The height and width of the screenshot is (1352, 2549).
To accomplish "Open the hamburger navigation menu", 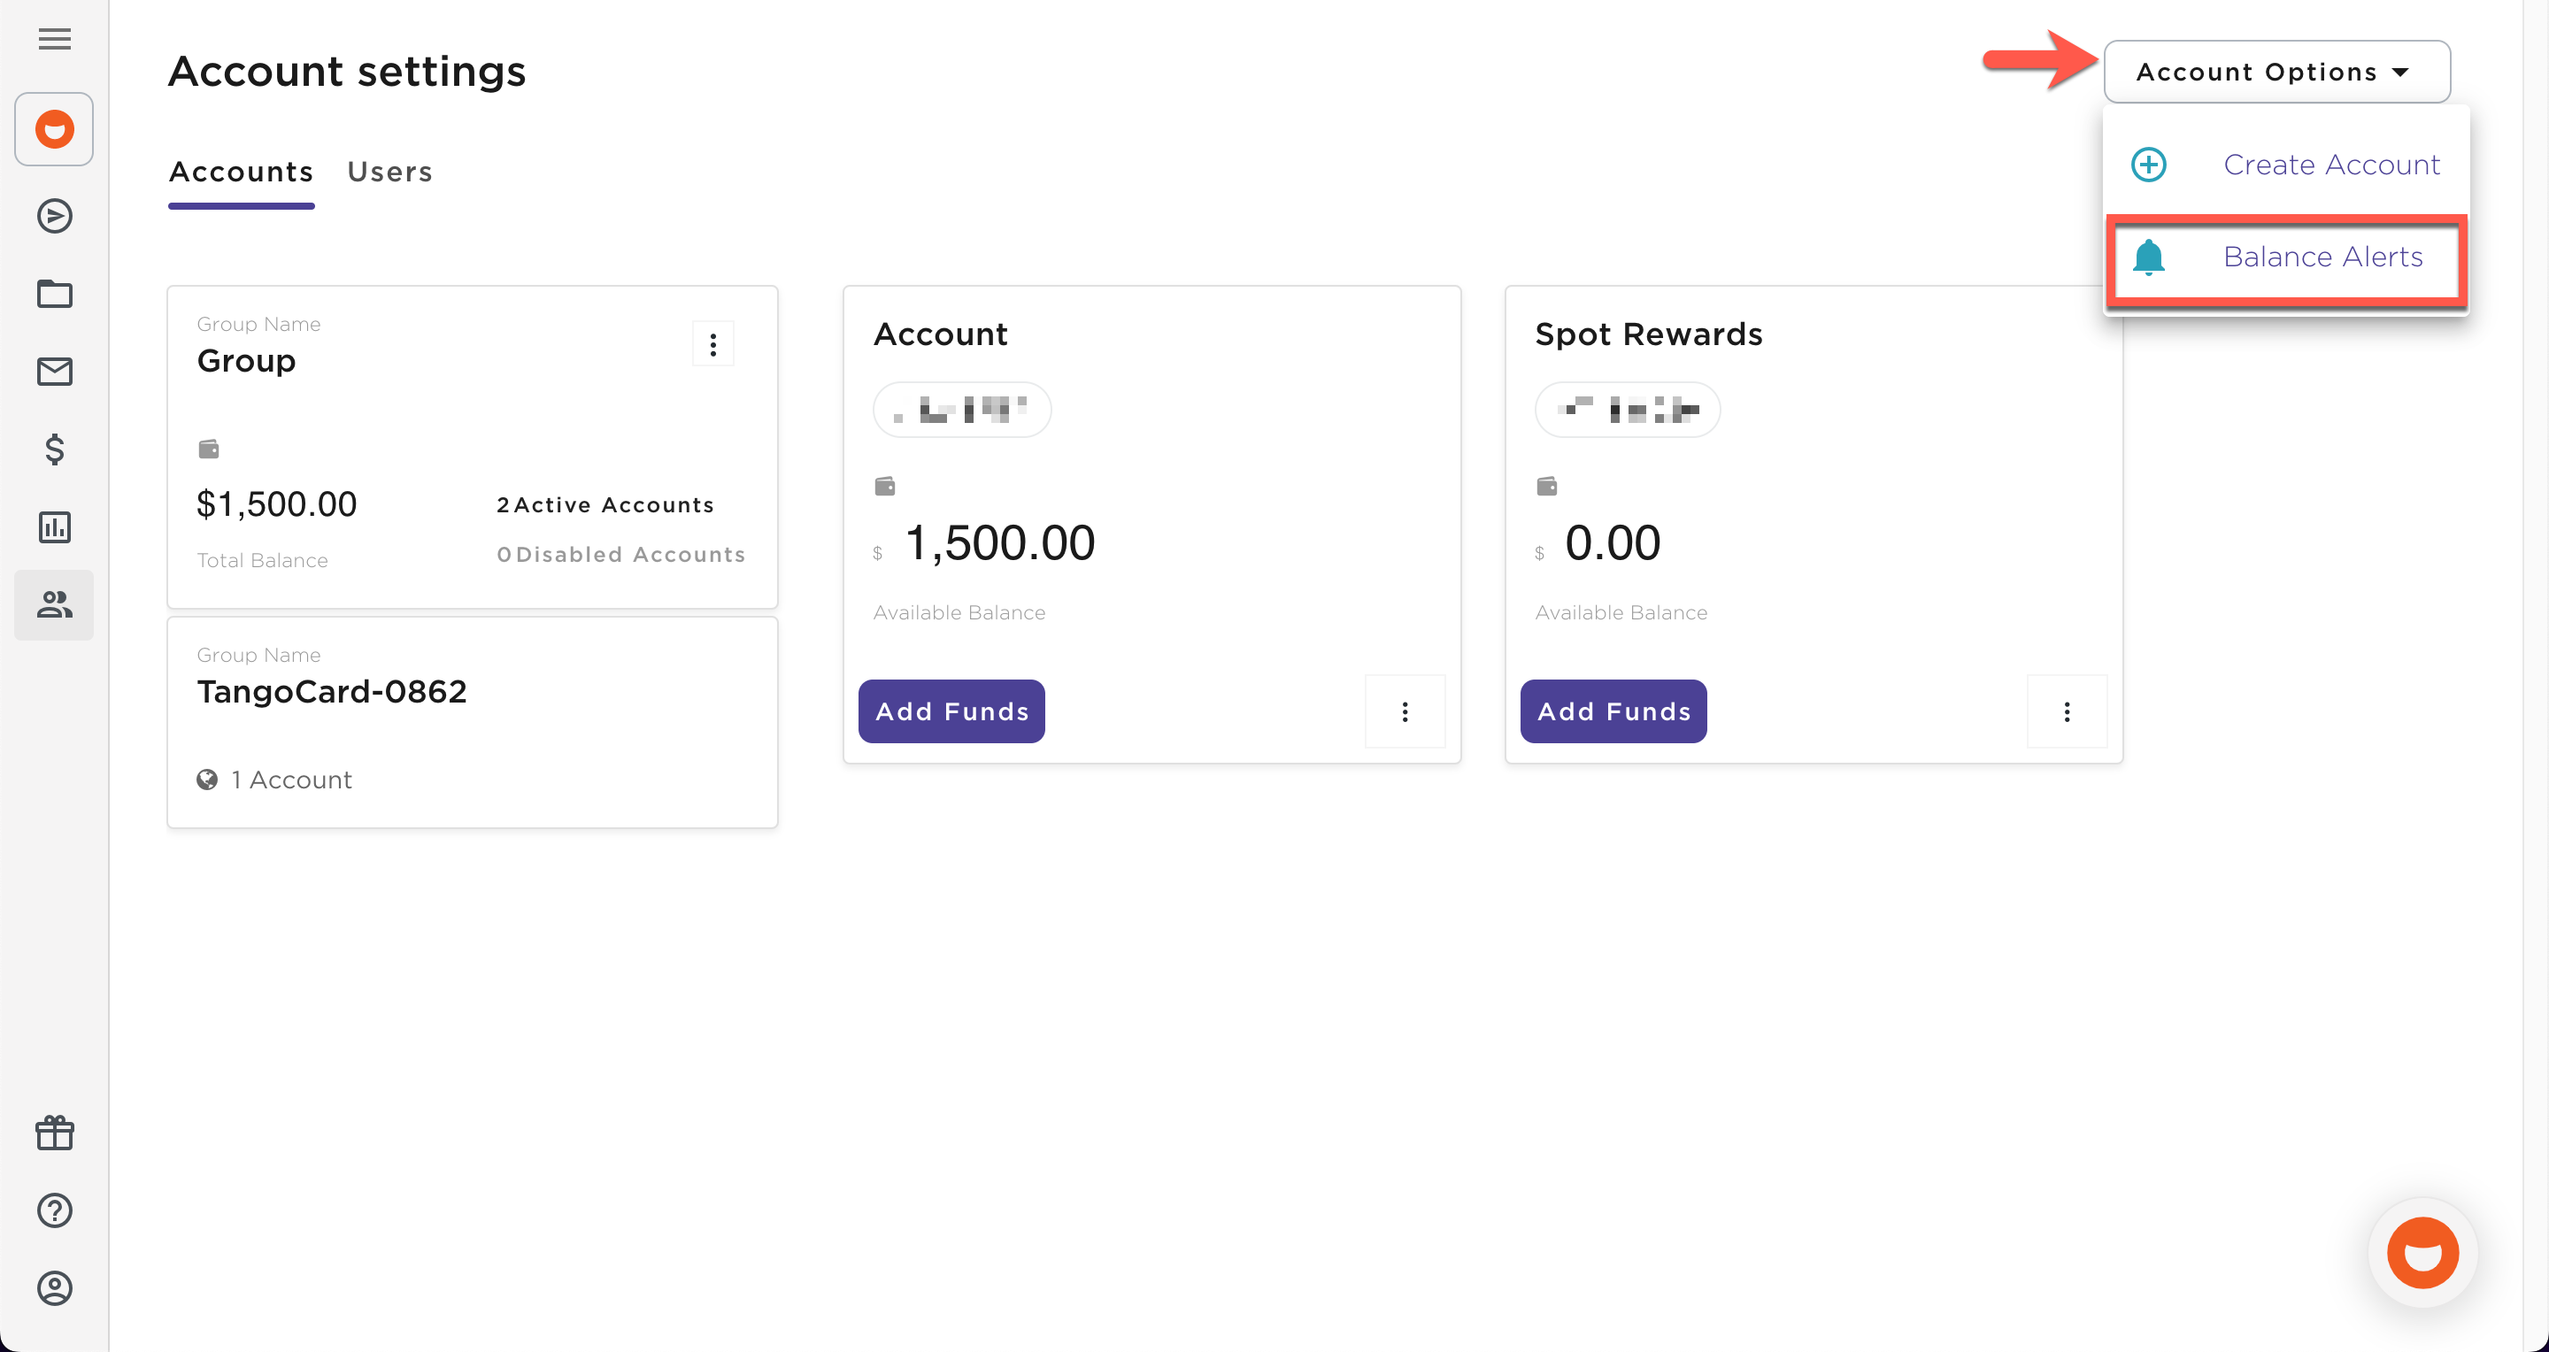I will [x=53, y=40].
